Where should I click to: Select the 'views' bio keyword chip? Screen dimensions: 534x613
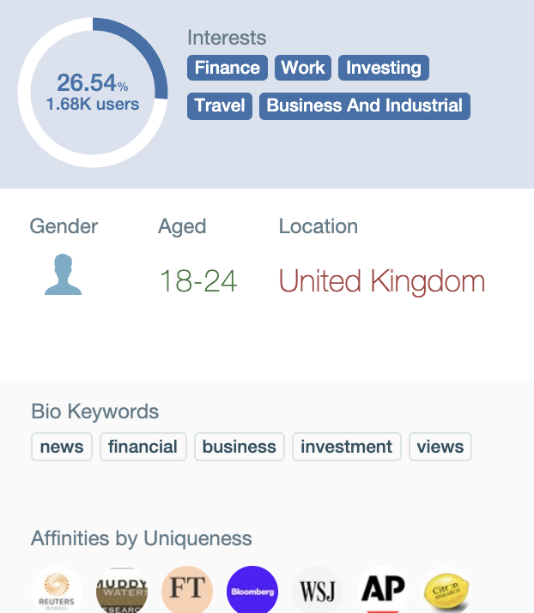coord(440,447)
